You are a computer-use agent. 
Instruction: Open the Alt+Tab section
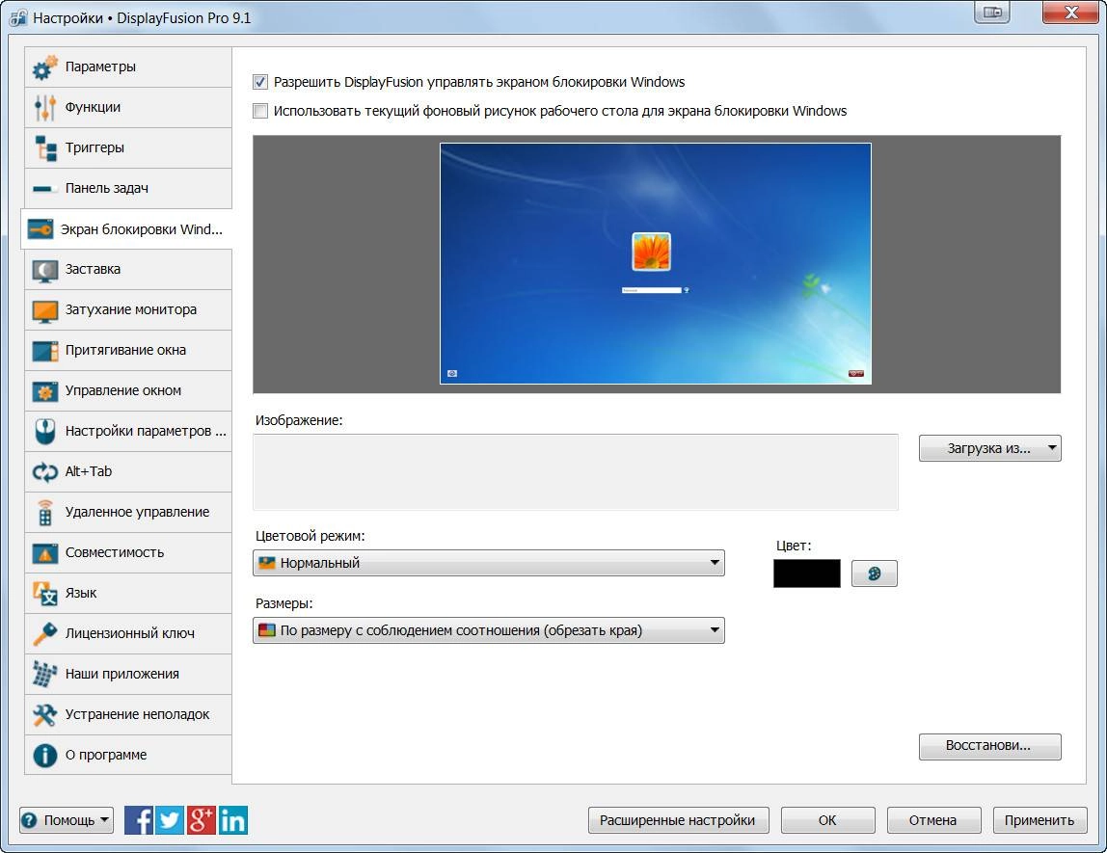pyautogui.click(x=128, y=472)
